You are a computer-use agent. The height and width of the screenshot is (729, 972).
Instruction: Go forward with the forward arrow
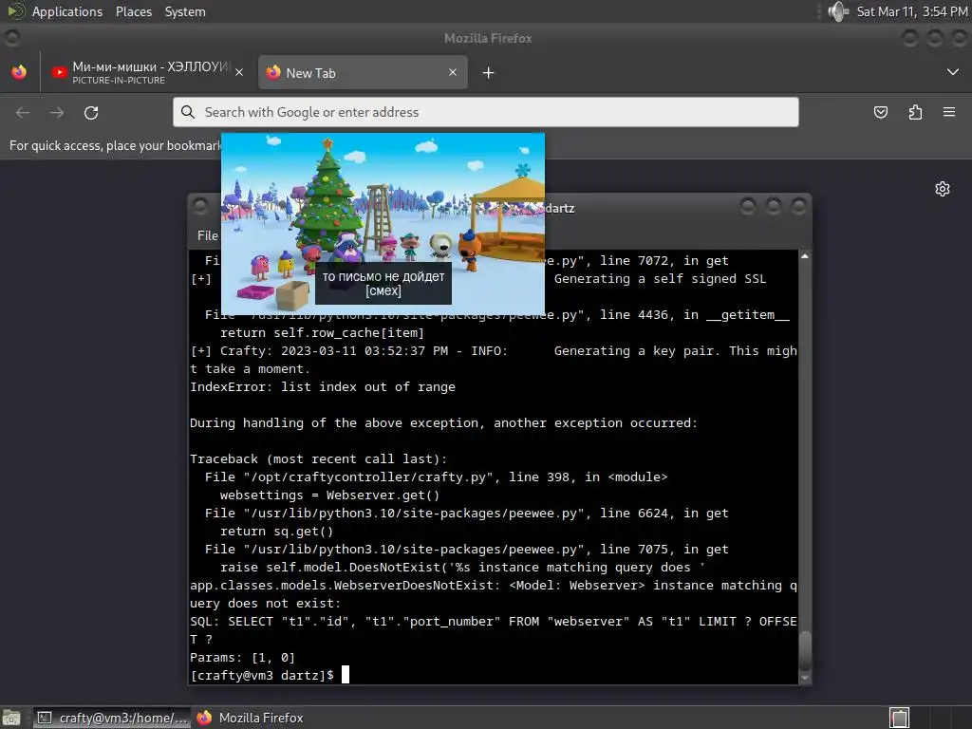coord(57,113)
